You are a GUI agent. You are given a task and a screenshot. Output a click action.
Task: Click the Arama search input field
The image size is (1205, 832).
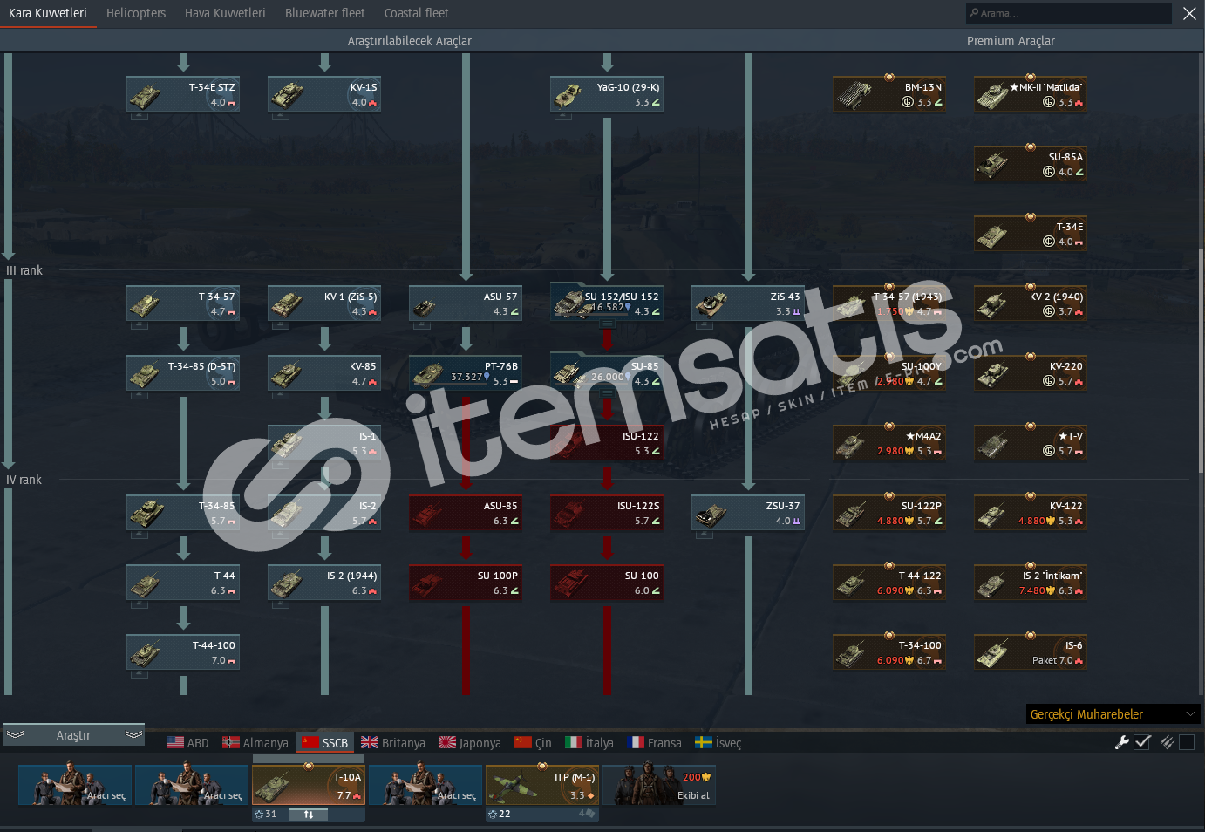[1069, 13]
